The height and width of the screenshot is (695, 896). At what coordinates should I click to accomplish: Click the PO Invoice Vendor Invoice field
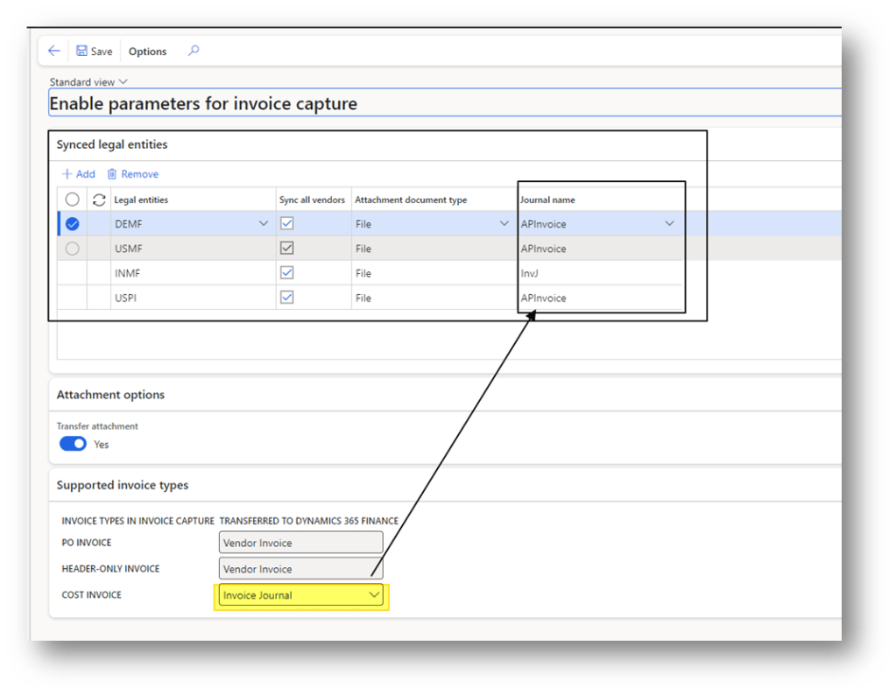(300, 543)
